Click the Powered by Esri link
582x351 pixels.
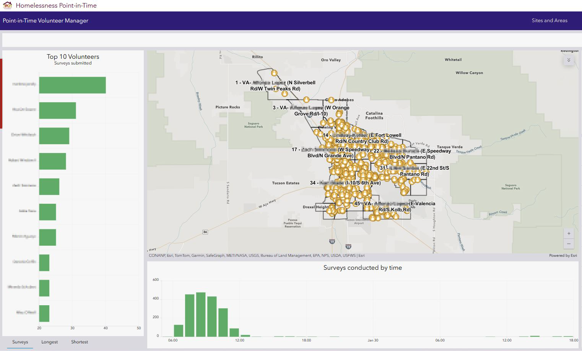563,255
